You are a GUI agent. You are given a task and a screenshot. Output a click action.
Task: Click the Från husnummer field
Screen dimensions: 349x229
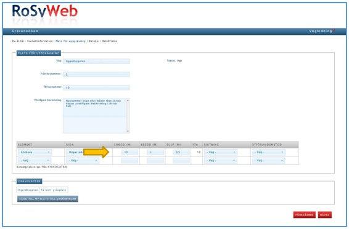96,74
